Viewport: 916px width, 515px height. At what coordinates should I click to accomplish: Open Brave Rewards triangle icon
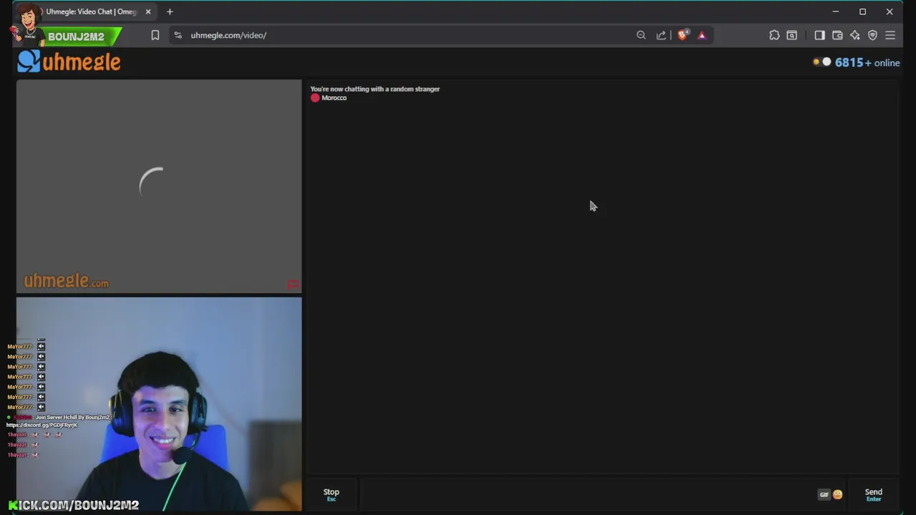point(702,35)
